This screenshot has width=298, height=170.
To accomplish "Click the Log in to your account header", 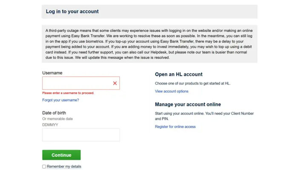I will click(72, 11).
